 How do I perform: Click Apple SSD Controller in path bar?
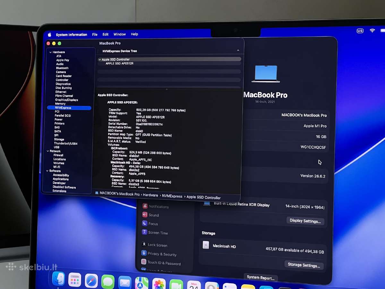pyautogui.click(x=203, y=197)
